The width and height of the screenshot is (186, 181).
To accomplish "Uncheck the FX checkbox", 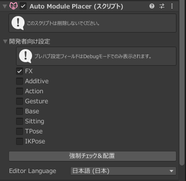I will 20,71.
